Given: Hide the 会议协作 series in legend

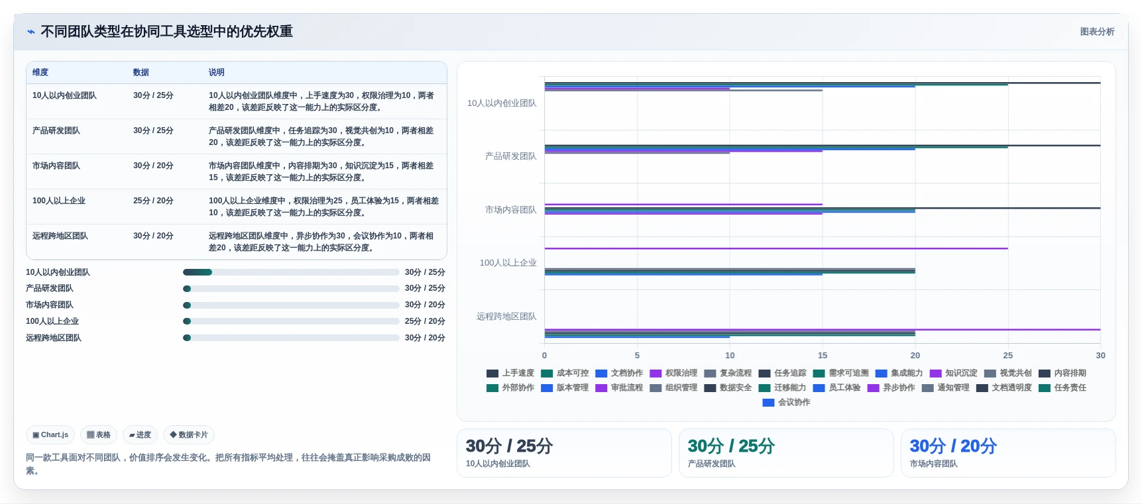Looking at the screenshot, I should pos(786,403).
